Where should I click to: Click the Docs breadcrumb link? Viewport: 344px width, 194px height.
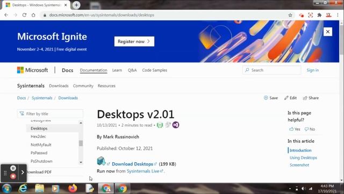coord(21,98)
